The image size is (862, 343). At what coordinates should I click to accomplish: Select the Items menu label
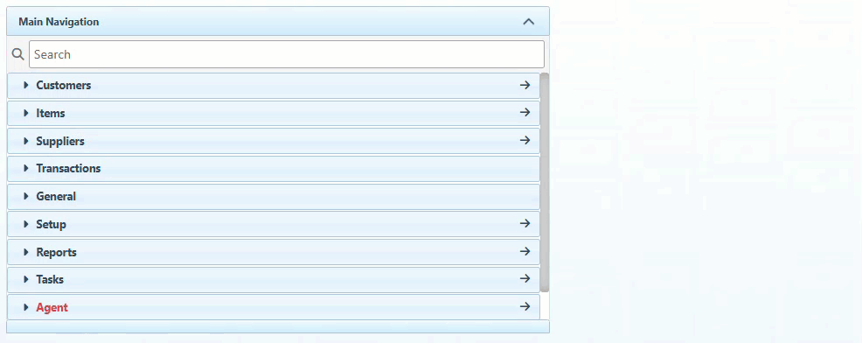(x=51, y=113)
